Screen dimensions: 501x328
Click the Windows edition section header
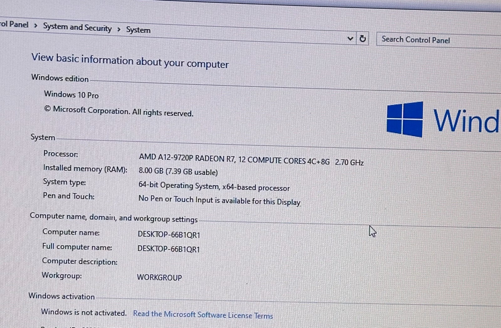point(60,78)
